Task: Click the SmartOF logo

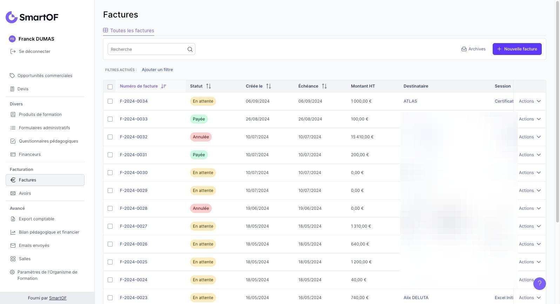Action: pyautogui.click(x=32, y=17)
